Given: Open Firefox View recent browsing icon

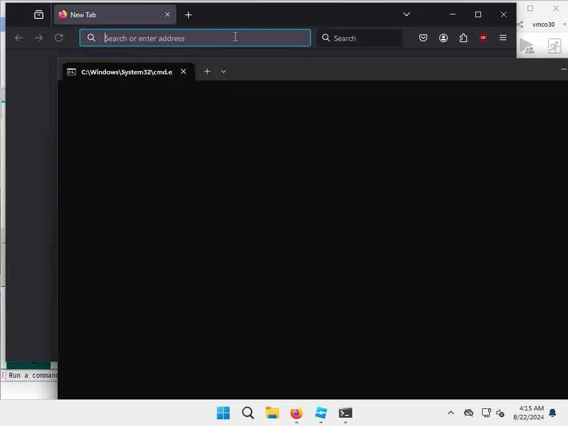Looking at the screenshot, I should [x=38, y=14].
